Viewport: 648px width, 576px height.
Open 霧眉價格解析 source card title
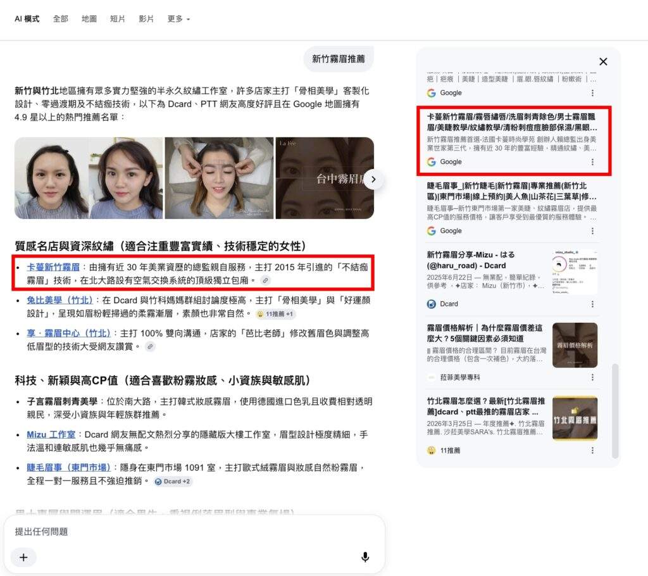click(x=484, y=334)
